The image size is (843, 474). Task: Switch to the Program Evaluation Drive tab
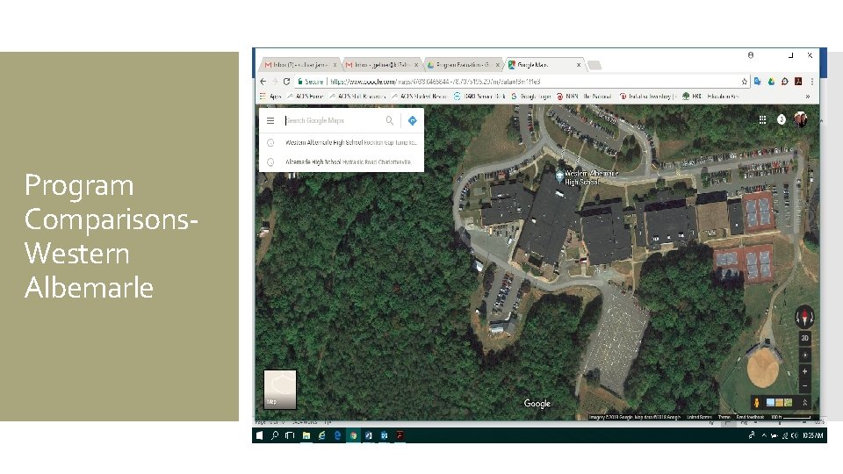[462, 64]
